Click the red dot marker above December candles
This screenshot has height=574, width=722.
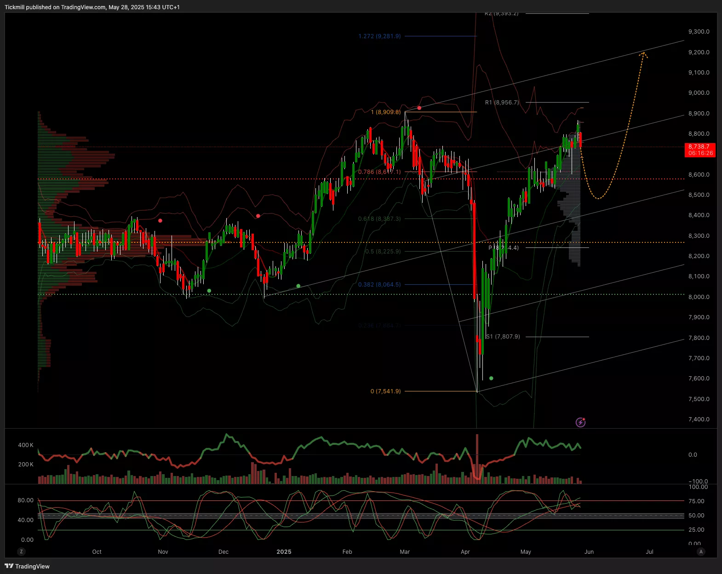click(x=258, y=216)
